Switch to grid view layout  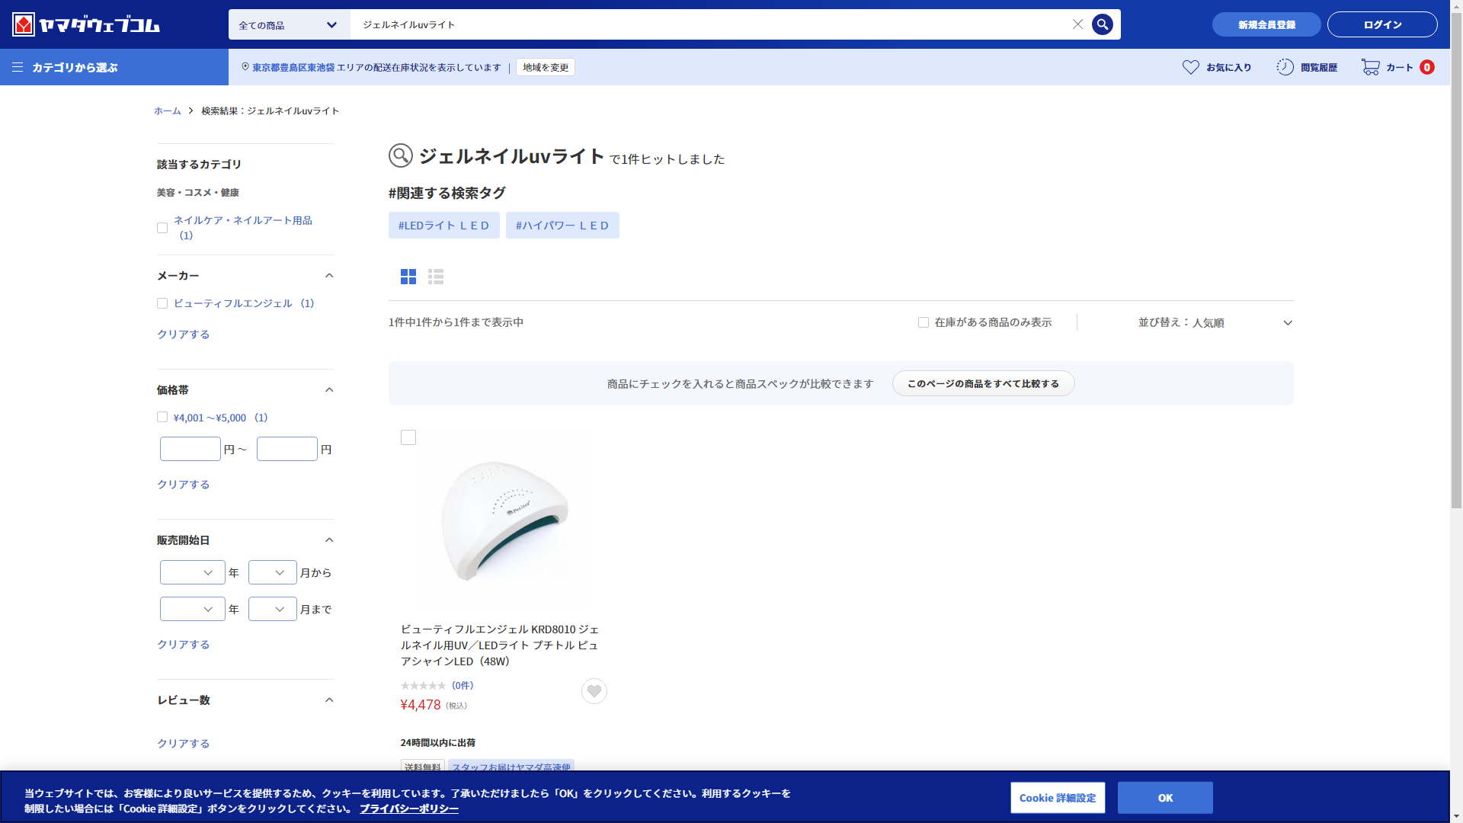click(408, 277)
